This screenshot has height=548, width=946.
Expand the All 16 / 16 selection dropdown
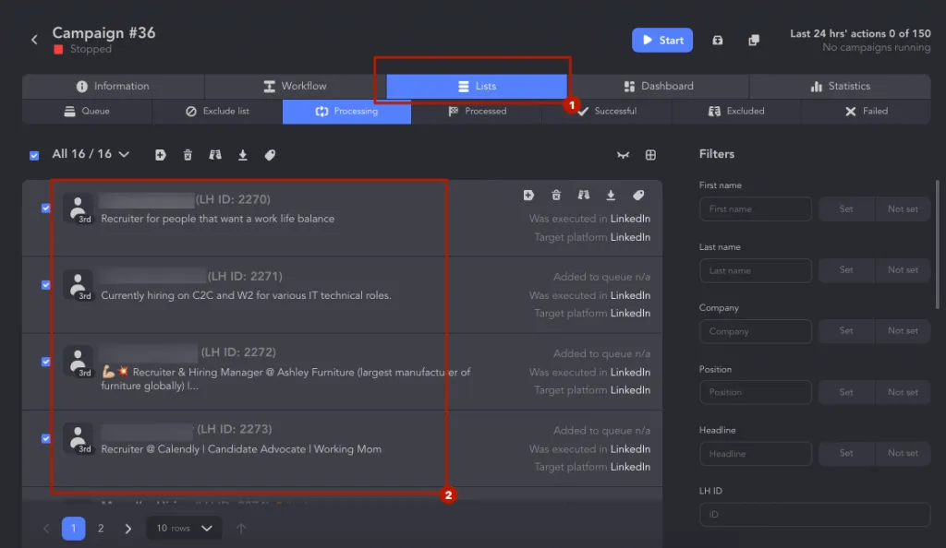point(91,154)
